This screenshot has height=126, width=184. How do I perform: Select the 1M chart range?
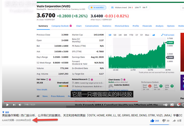pos(120,35)
